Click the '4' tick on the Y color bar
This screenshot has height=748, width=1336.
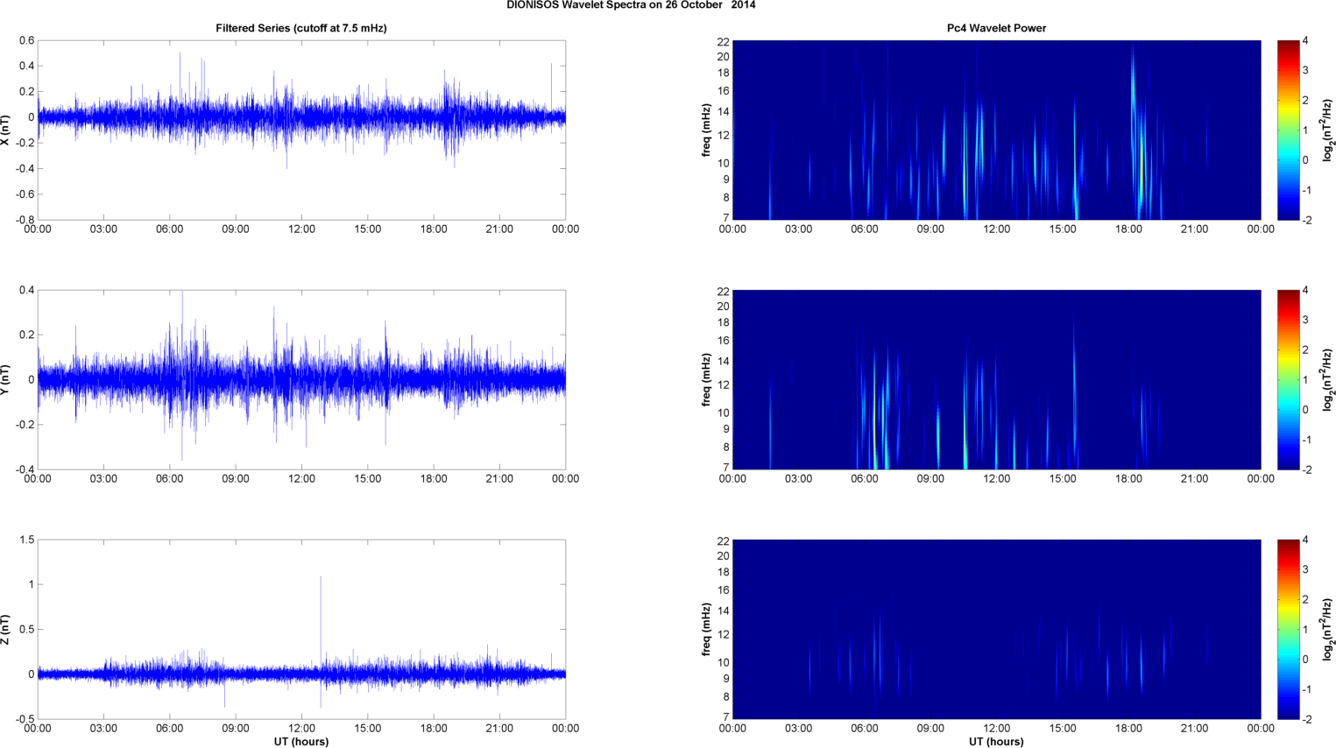[x=1305, y=290]
